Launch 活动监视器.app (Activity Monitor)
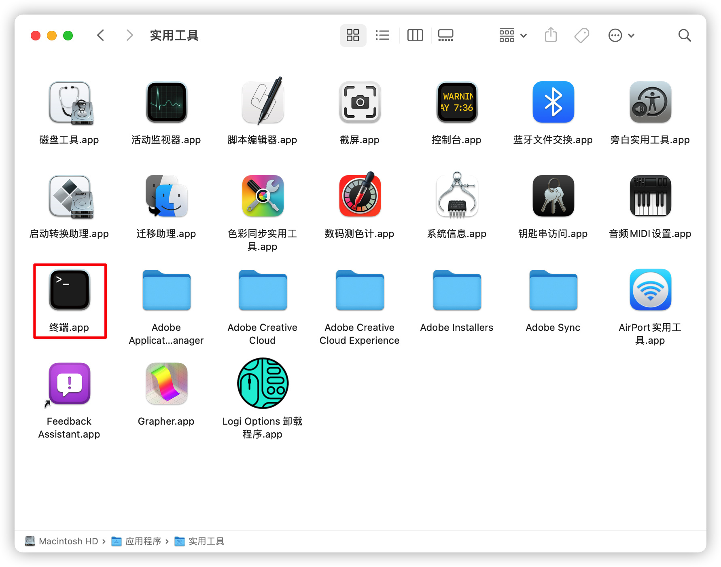Viewport: 721px width, 567px height. [x=166, y=102]
